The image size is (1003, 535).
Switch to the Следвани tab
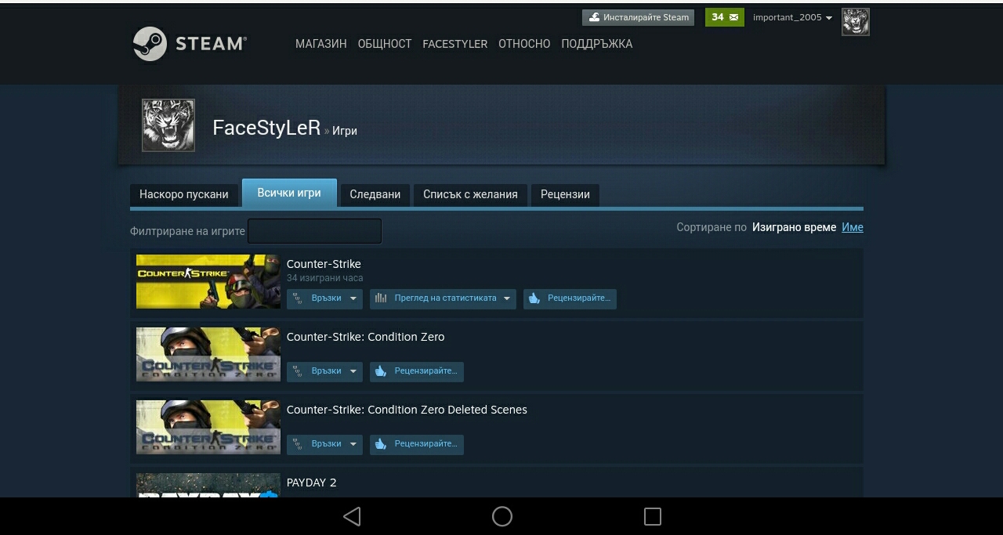click(375, 194)
